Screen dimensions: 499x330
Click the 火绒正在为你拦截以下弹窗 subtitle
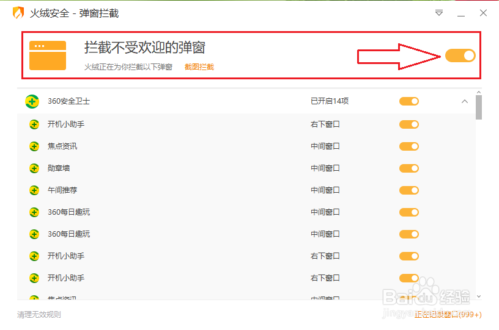128,67
